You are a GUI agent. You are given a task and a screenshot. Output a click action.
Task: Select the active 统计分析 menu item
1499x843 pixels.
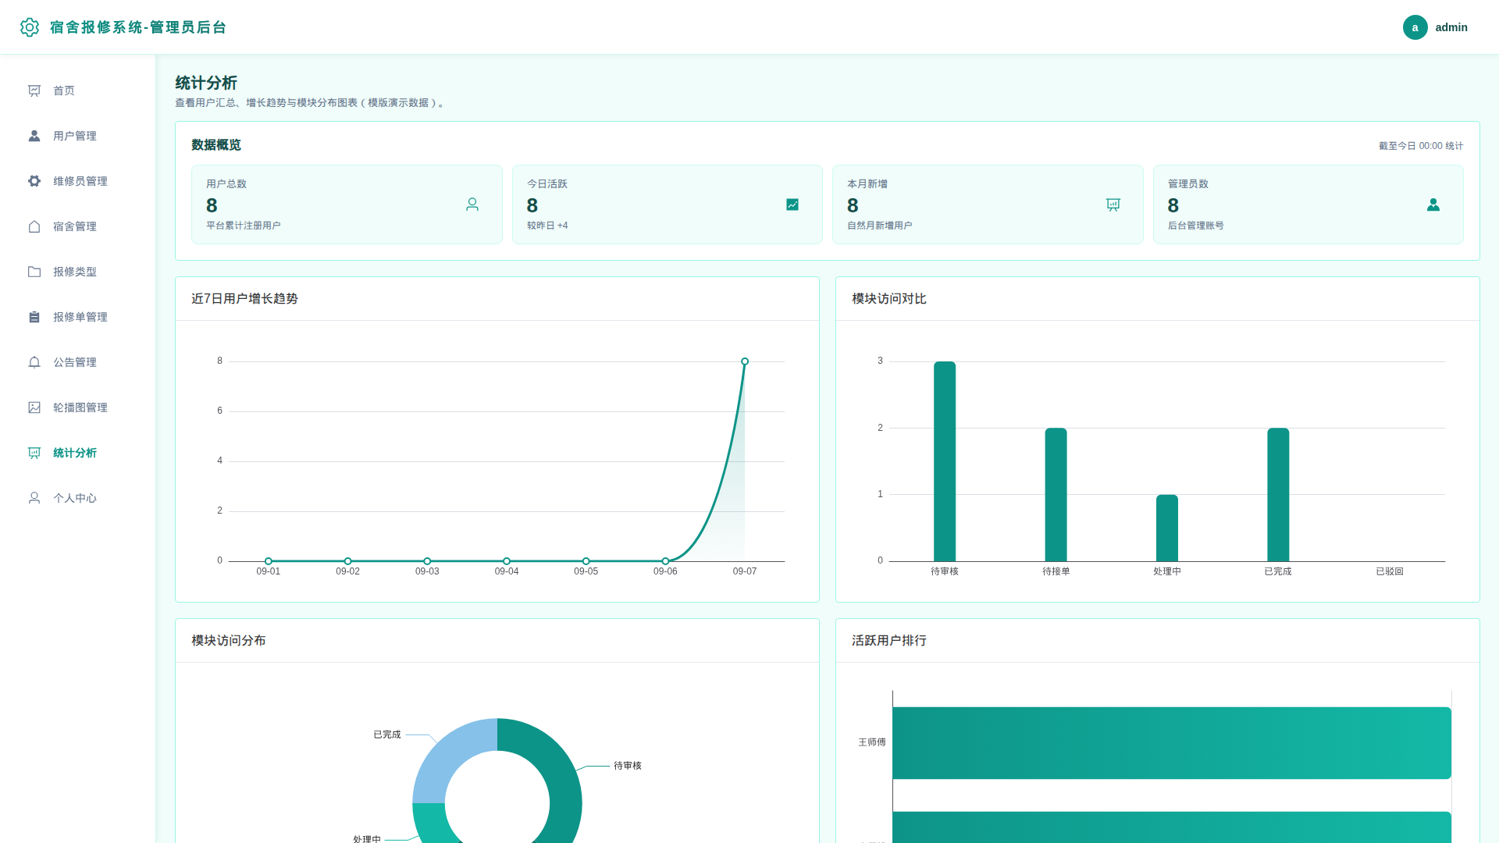[x=78, y=453]
